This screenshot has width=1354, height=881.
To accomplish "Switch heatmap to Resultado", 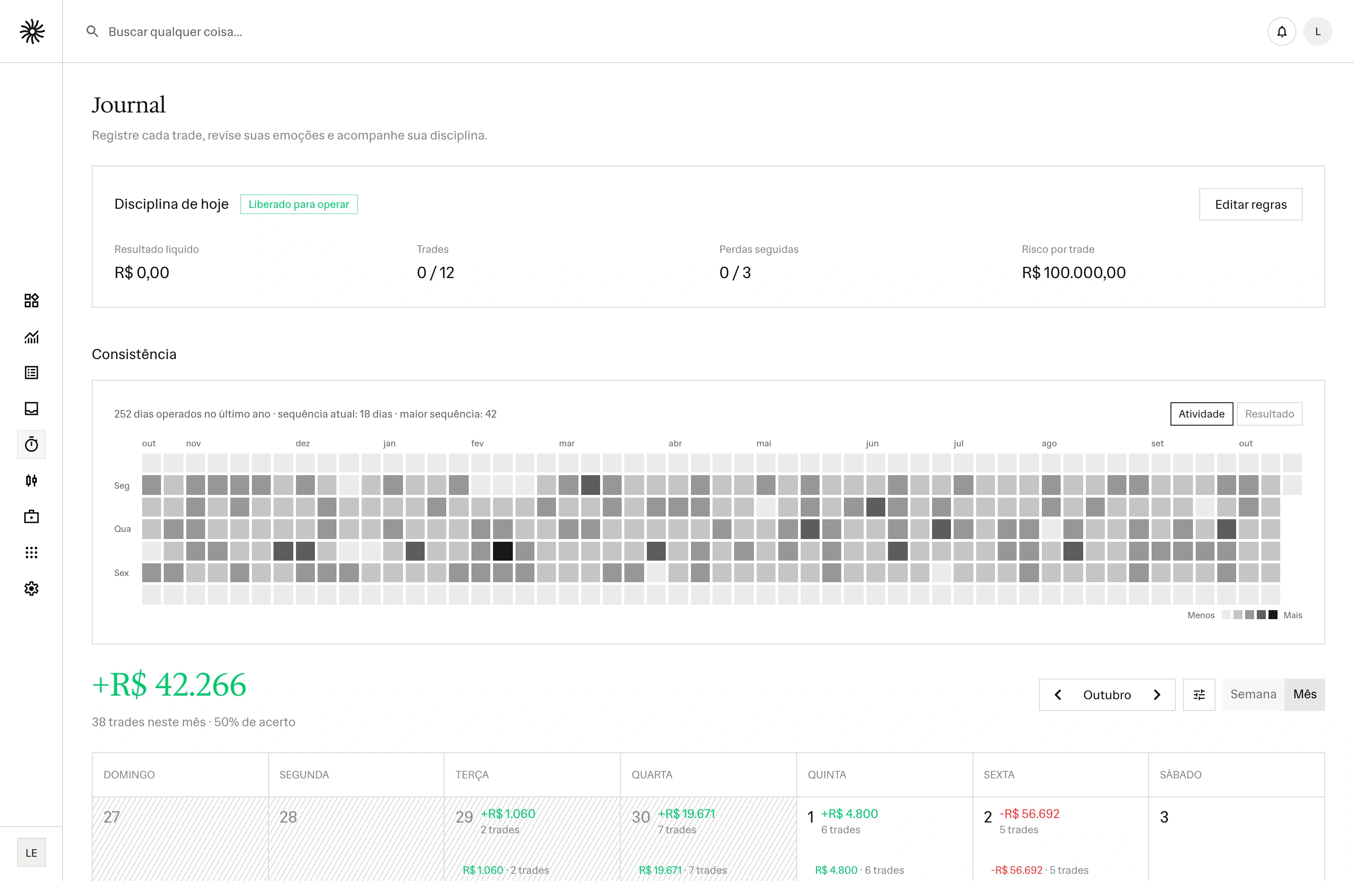I will click(x=1269, y=414).
